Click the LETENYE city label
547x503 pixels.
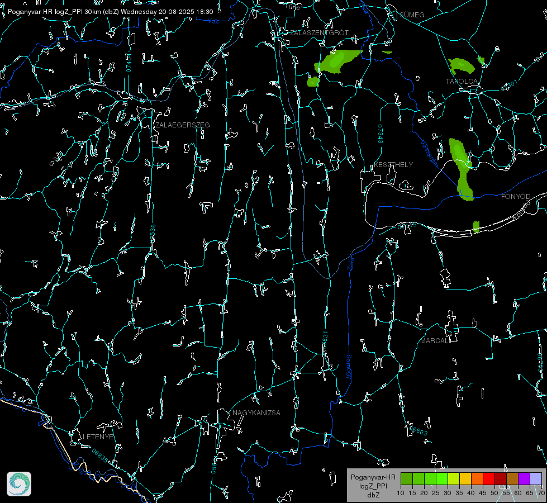[x=98, y=436]
